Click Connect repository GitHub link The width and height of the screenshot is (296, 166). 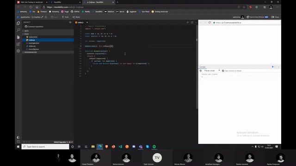(34, 27)
